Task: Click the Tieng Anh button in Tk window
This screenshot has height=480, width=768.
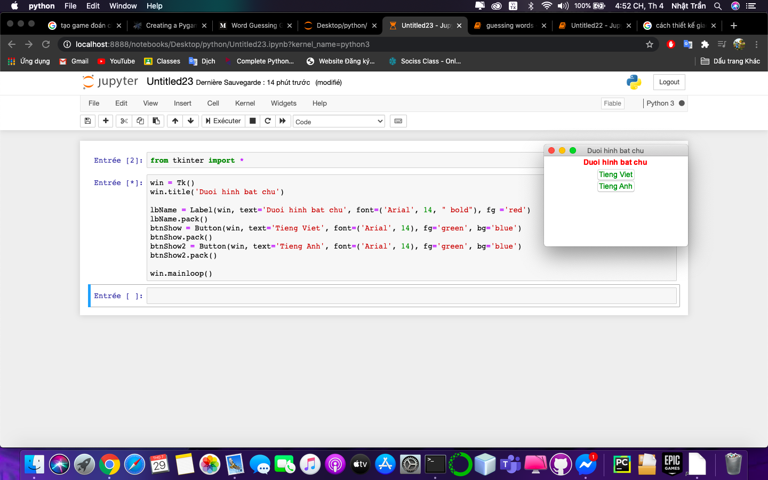Action: 615,186
